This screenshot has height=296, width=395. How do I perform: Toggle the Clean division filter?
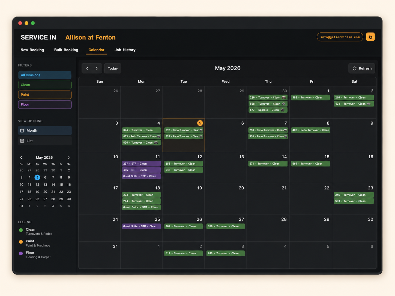tap(45, 85)
